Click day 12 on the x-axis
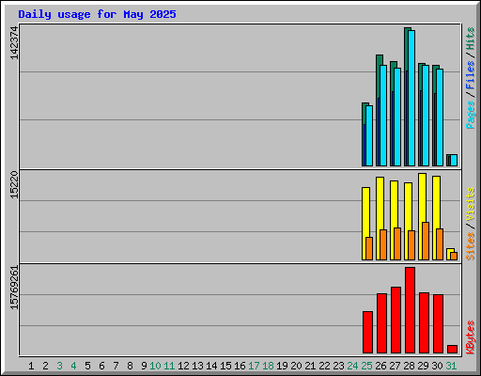The height and width of the screenshot is (376, 481). pyautogui.click(x=183, y=366)
